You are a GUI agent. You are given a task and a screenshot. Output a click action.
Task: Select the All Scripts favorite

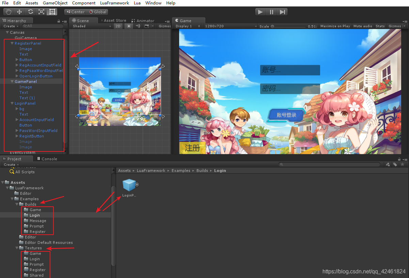click(x=25, y=172)
